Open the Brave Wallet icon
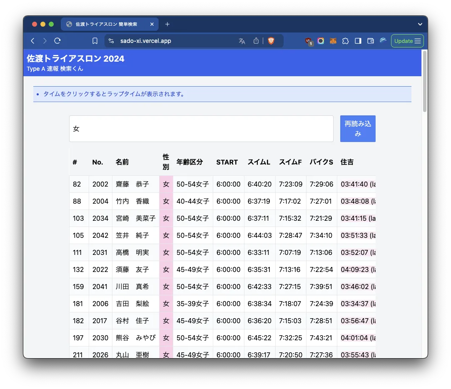 click(370, 41)
